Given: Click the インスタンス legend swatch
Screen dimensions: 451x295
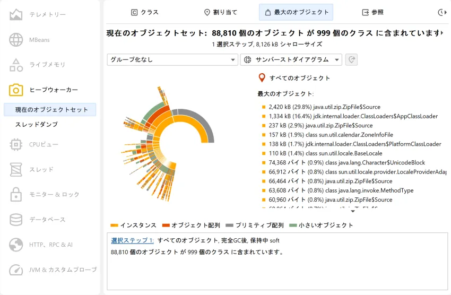Looking at the screenshot, I should coord(115,225).
